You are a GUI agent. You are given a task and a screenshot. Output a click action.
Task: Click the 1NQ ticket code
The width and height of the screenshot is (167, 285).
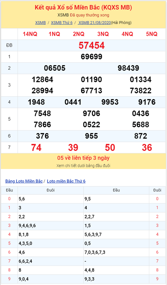[54, 34]
